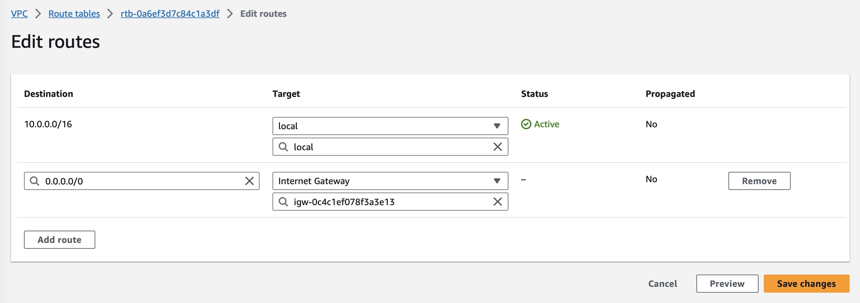
Task: Click search icon in local target field
Action: [x=283, y=147]
